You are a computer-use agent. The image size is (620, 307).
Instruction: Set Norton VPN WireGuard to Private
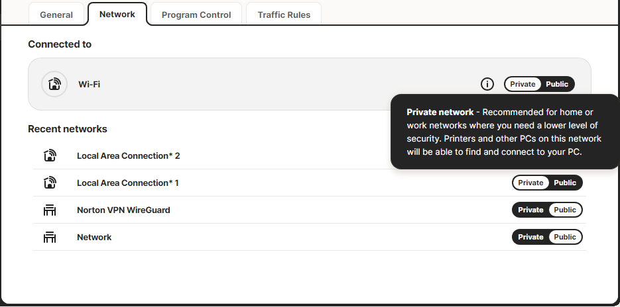(530, 210)
